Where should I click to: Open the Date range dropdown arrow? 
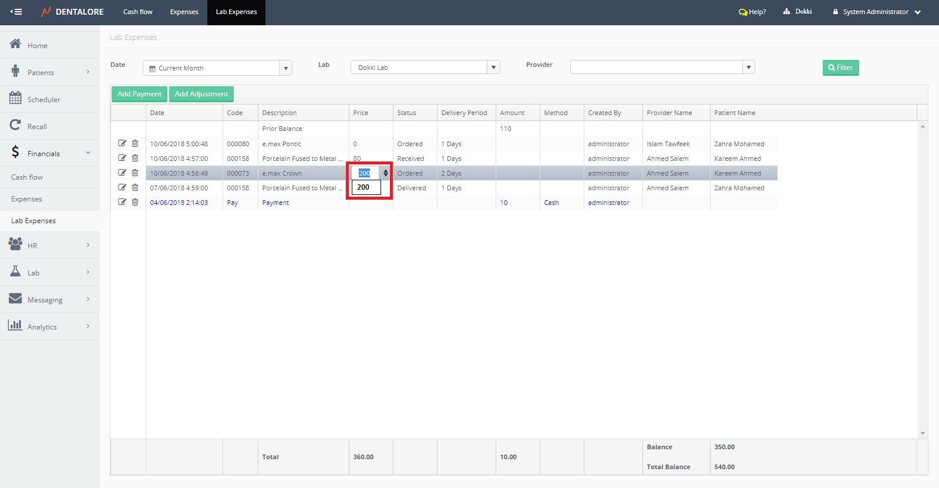pos(285,68)
